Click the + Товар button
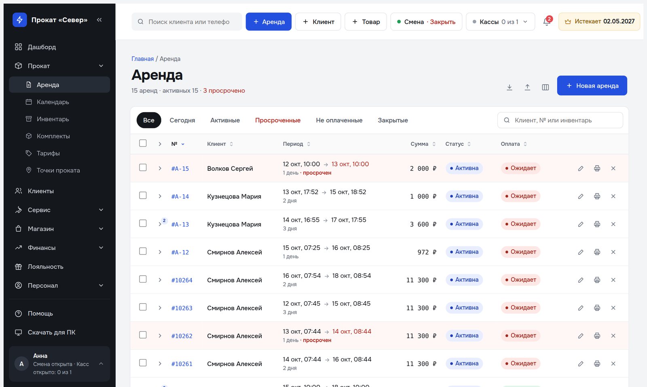The width and height of the screenshot is (647, 387). (x=366, y=22)
